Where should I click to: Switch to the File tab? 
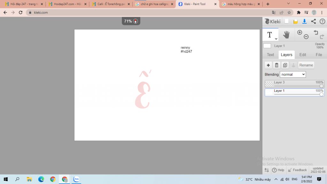(319, 55)
